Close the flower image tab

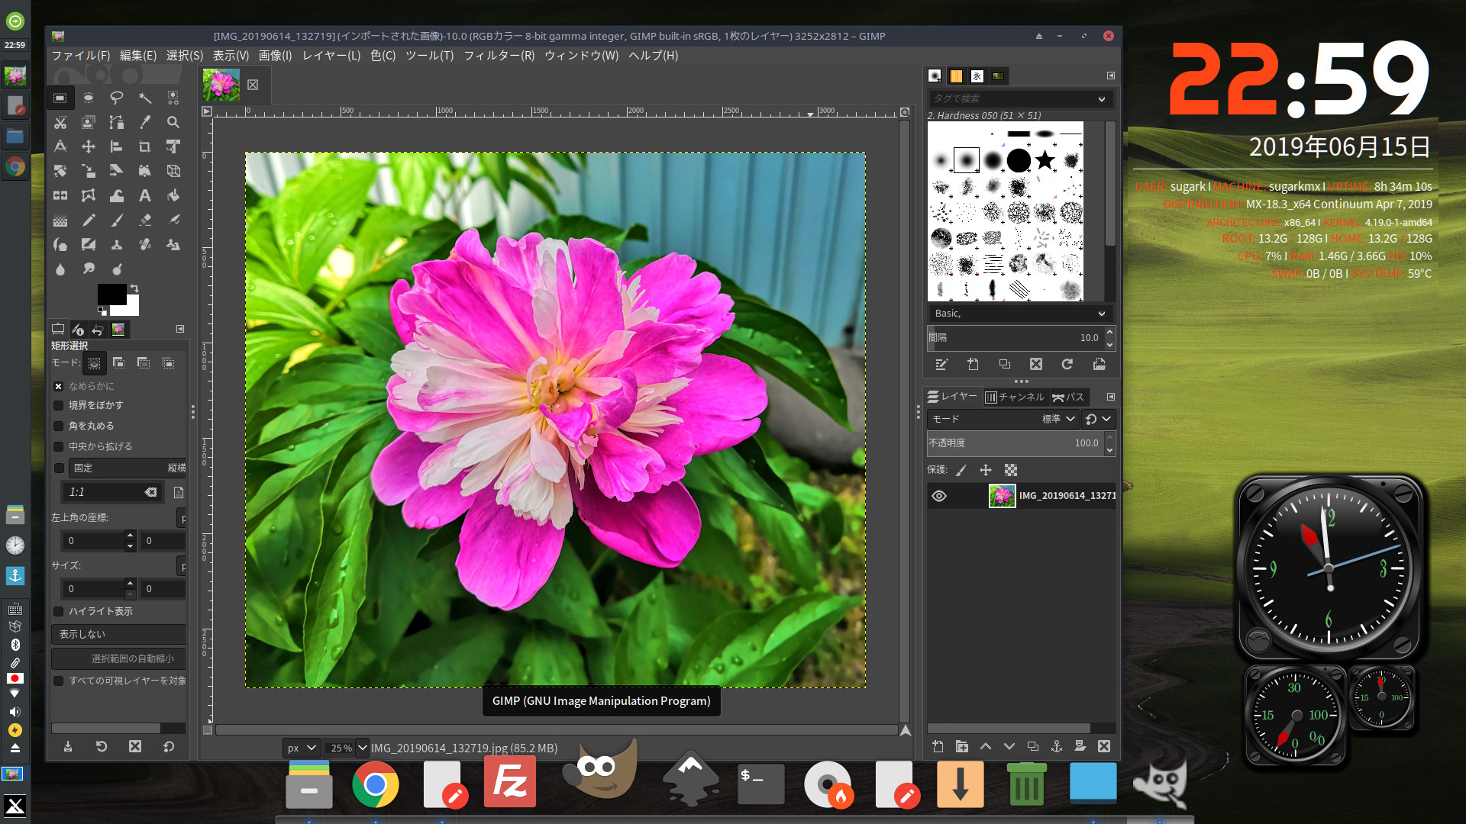[253, 85]
